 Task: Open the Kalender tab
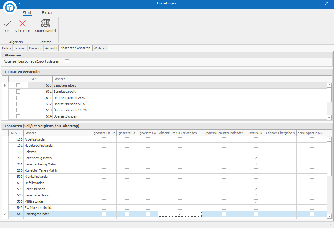tap(35, 48)
